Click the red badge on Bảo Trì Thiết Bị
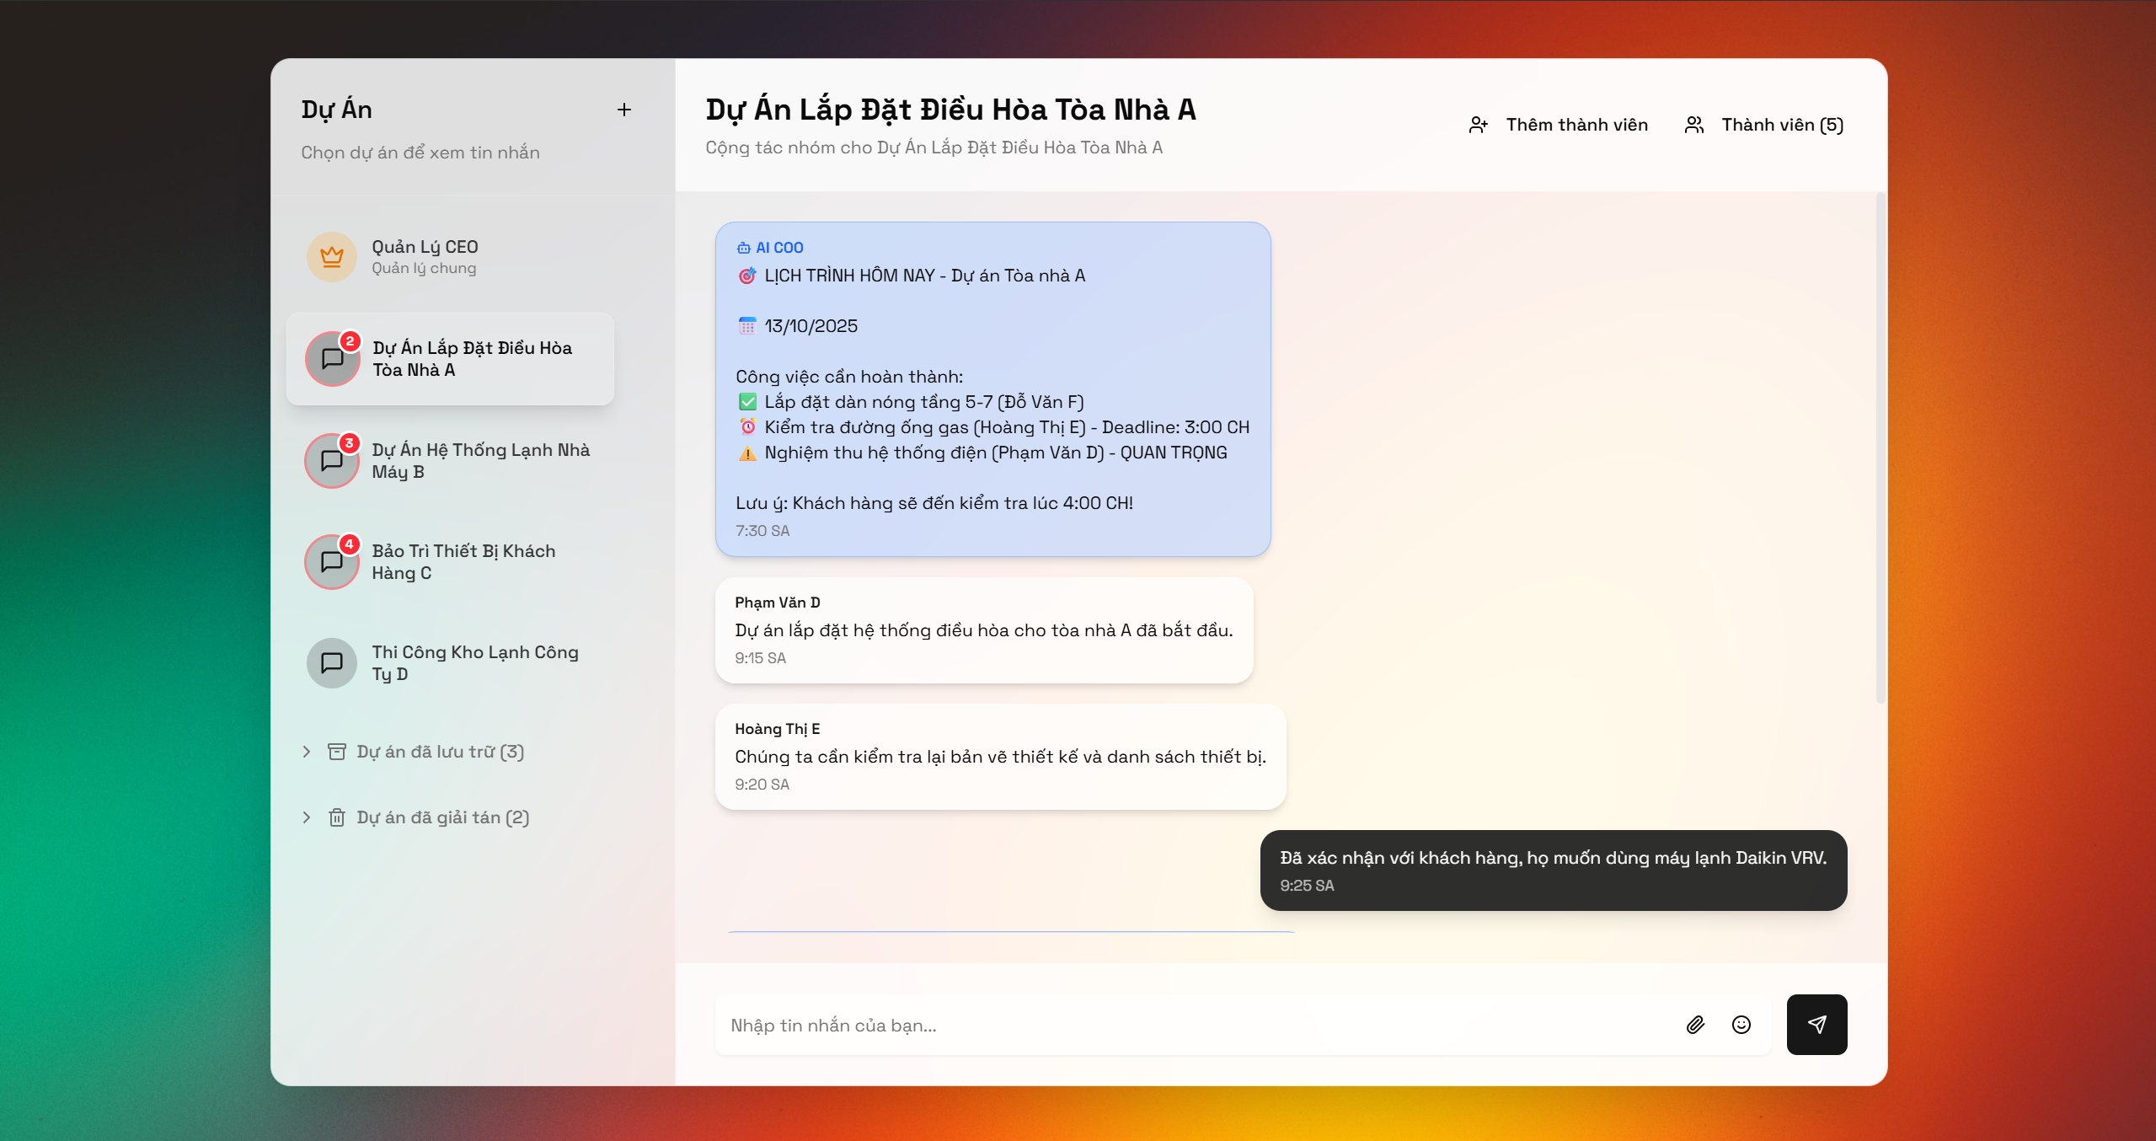Screen dimensions: 2156x1141 pos(350,544)
